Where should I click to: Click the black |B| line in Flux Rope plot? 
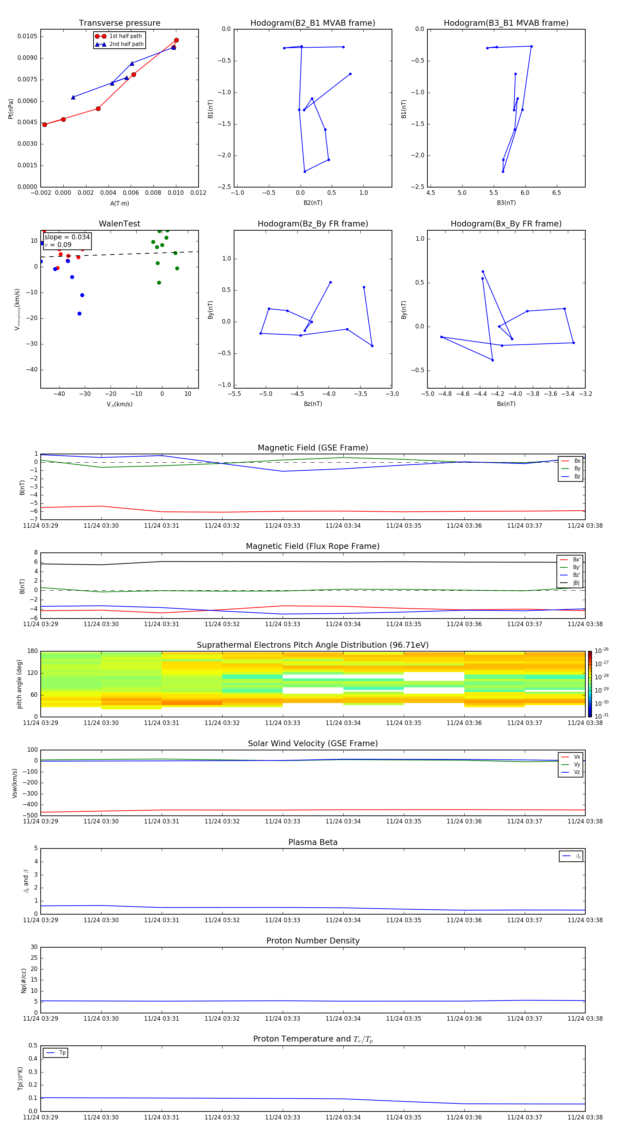pos(312,561)
